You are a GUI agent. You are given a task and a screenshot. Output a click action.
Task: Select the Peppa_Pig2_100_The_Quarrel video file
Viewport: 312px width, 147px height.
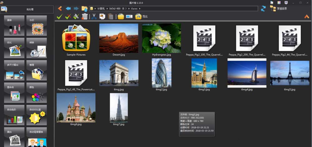(x=204, y=38)
